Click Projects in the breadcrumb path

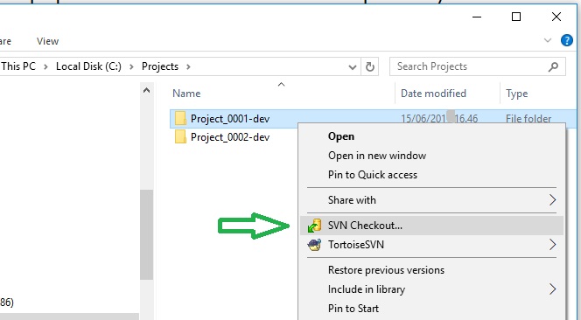point(160,66)
